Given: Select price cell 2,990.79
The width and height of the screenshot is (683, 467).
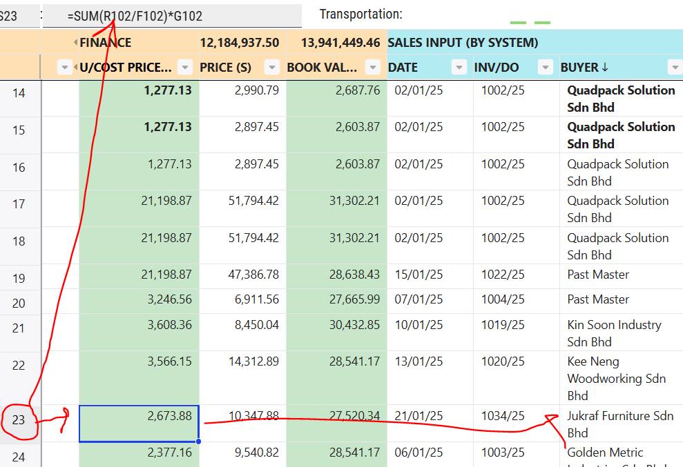Looking at the screenshot, I should (242, 99).
